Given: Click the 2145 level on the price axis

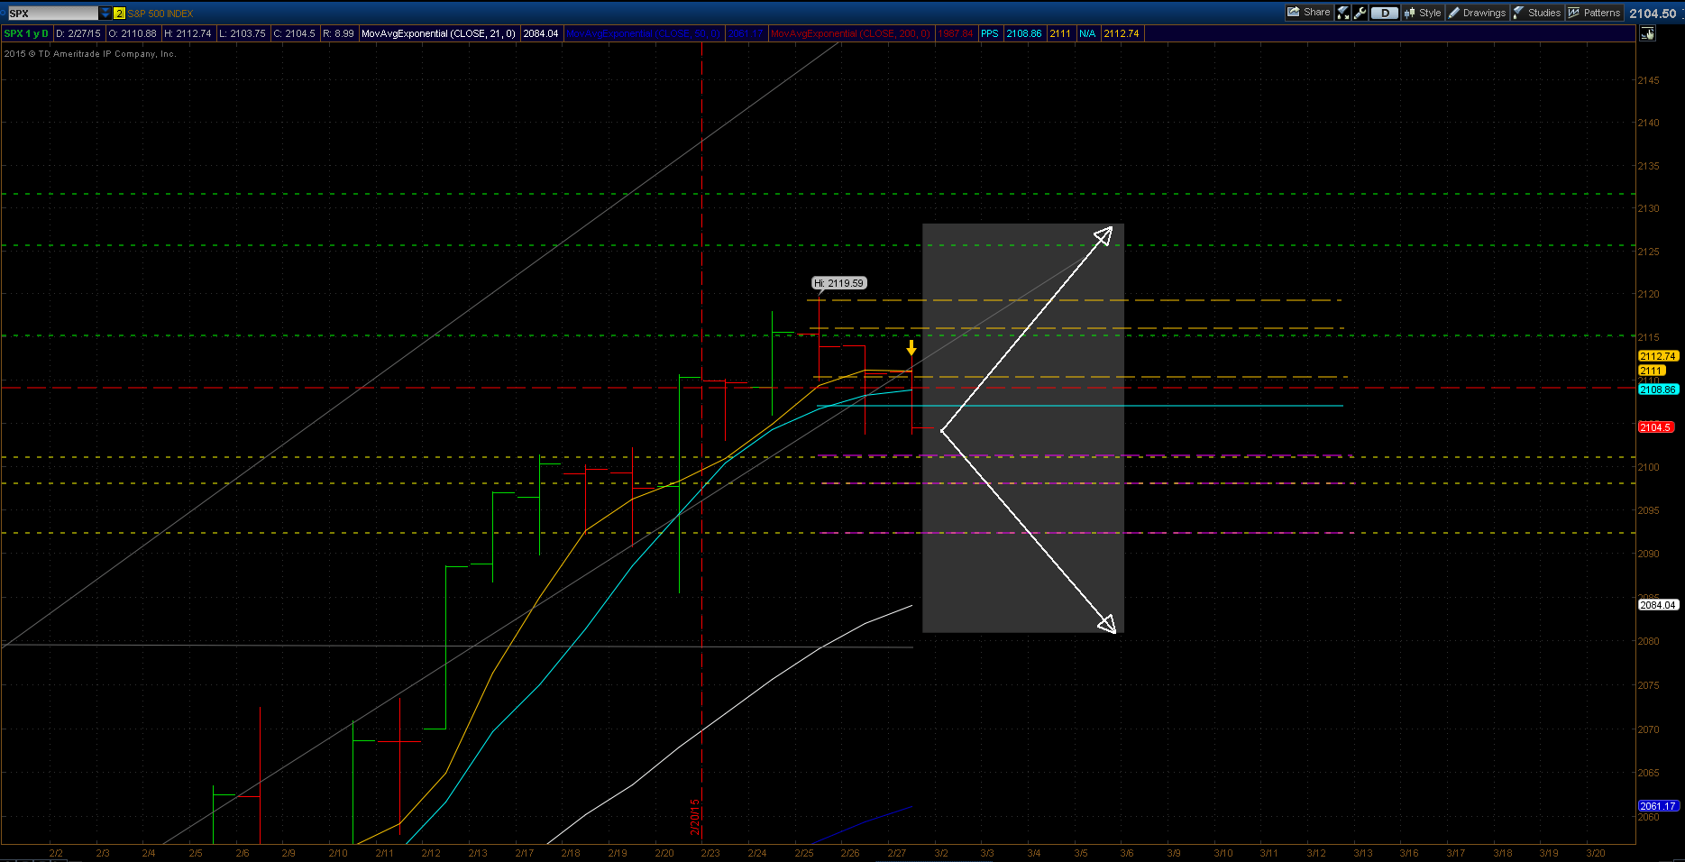Looking at the screenshot, I should pyautogui.click(x=1648, y=80).
